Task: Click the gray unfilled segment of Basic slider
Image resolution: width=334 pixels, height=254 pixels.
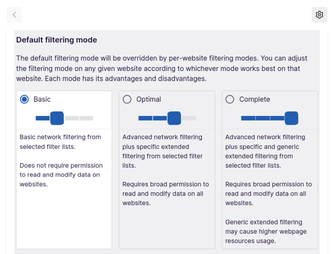Action: pos(79,118)
